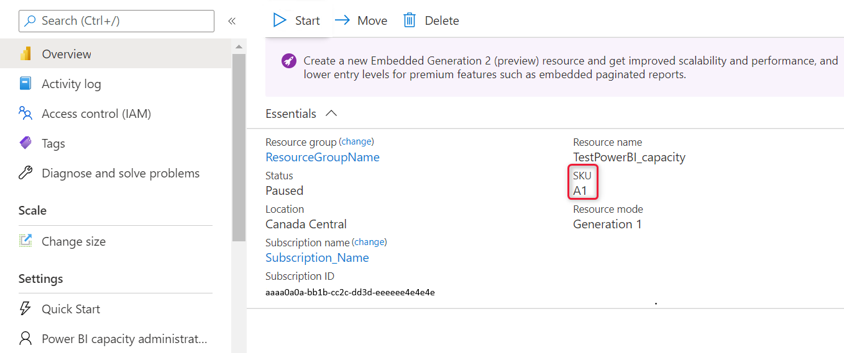Click the Overview chart icon in sidebar
The image size is (844, 353).
pyautogui.click(x=25, y=54)
